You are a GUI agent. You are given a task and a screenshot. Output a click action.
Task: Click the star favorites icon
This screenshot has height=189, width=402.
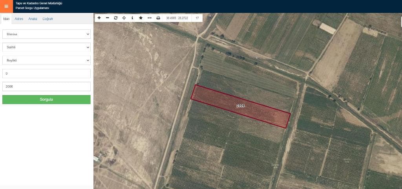(141, 18)
